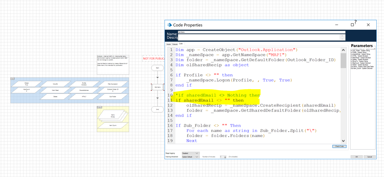Image resolution: width=384 pixels, height=177 pixels.
Task: Switch to the Inputs tab
Action: coord(168,44)
